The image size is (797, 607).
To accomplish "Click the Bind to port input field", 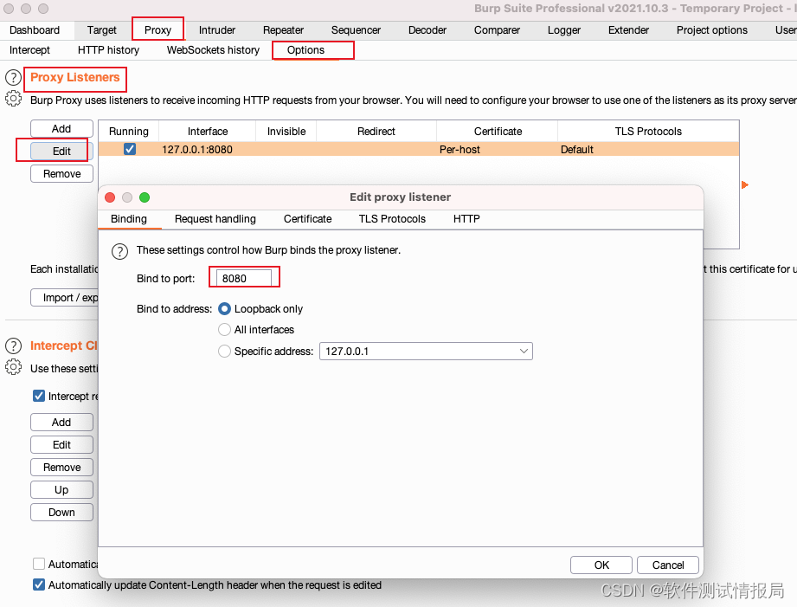I will 244,278.
